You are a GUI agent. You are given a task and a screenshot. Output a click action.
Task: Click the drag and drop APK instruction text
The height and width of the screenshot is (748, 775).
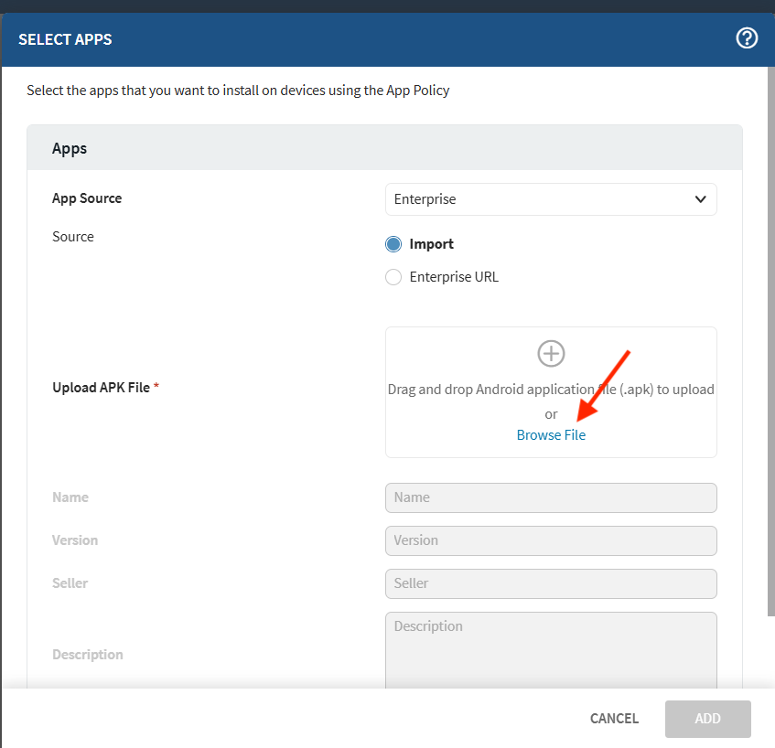[551, 389]
